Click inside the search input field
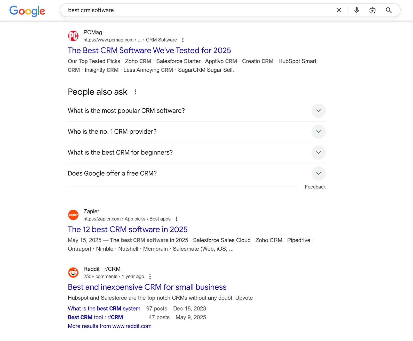413x341 pixels. click(x=181, y=10)
